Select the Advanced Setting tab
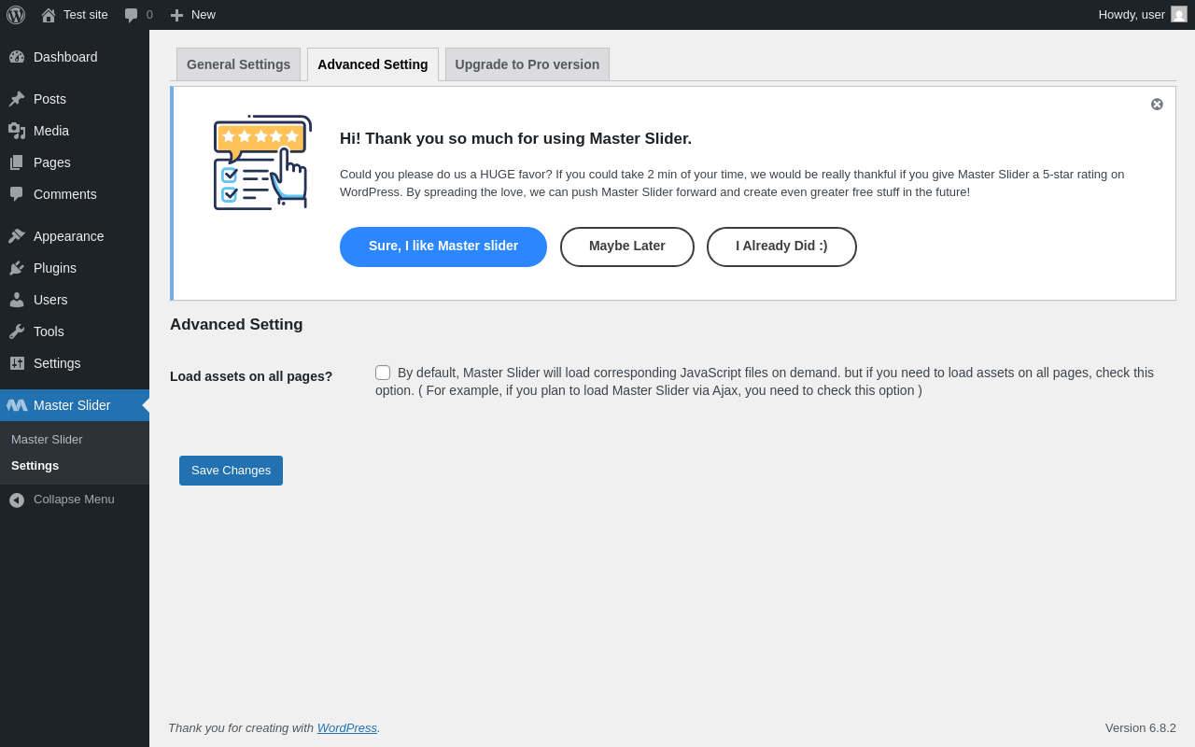Viewport: 1195px width, 747px height. pos(373,64)
